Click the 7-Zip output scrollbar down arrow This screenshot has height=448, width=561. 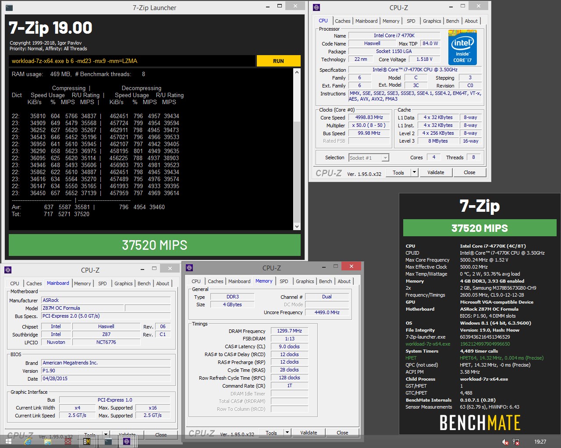[297, 226]
